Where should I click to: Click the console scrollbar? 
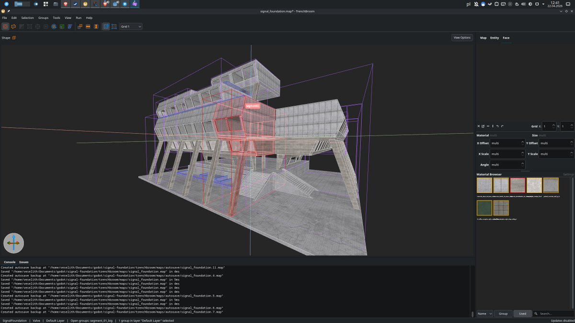472,314
